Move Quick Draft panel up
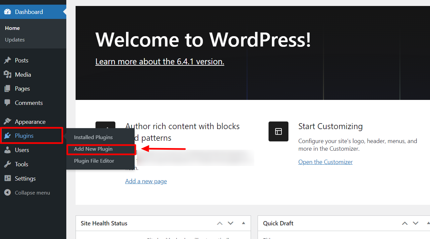430x239 pixels. 405,223
